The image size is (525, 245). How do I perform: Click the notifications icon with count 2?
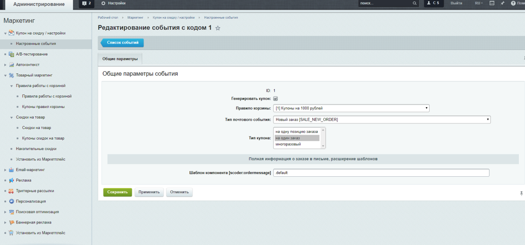coord(87,3)
